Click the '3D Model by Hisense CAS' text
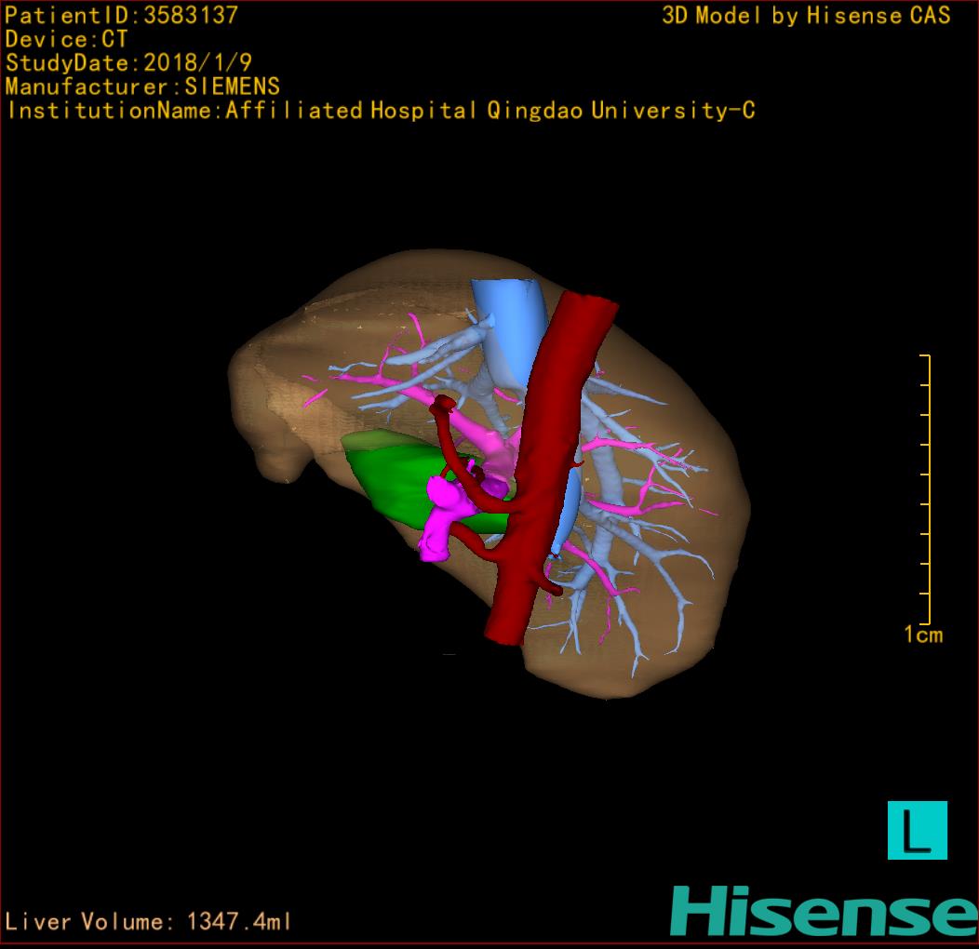 (806, 16)
